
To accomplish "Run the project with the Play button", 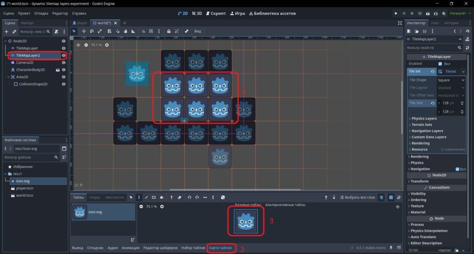I will [396, 13].
